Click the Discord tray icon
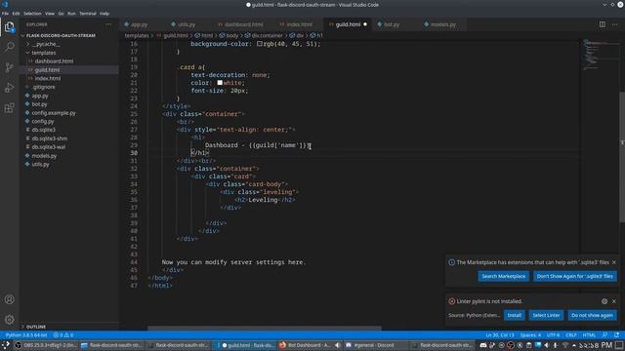The image size is (625, 351). tap(483, 345)
